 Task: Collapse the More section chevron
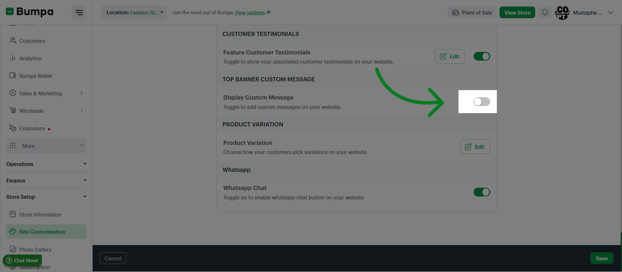[82, 146]
